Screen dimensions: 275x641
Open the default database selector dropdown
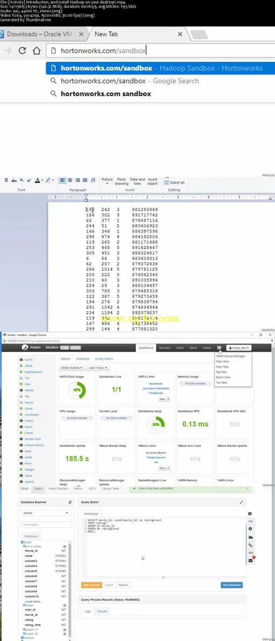pos(46,513)
